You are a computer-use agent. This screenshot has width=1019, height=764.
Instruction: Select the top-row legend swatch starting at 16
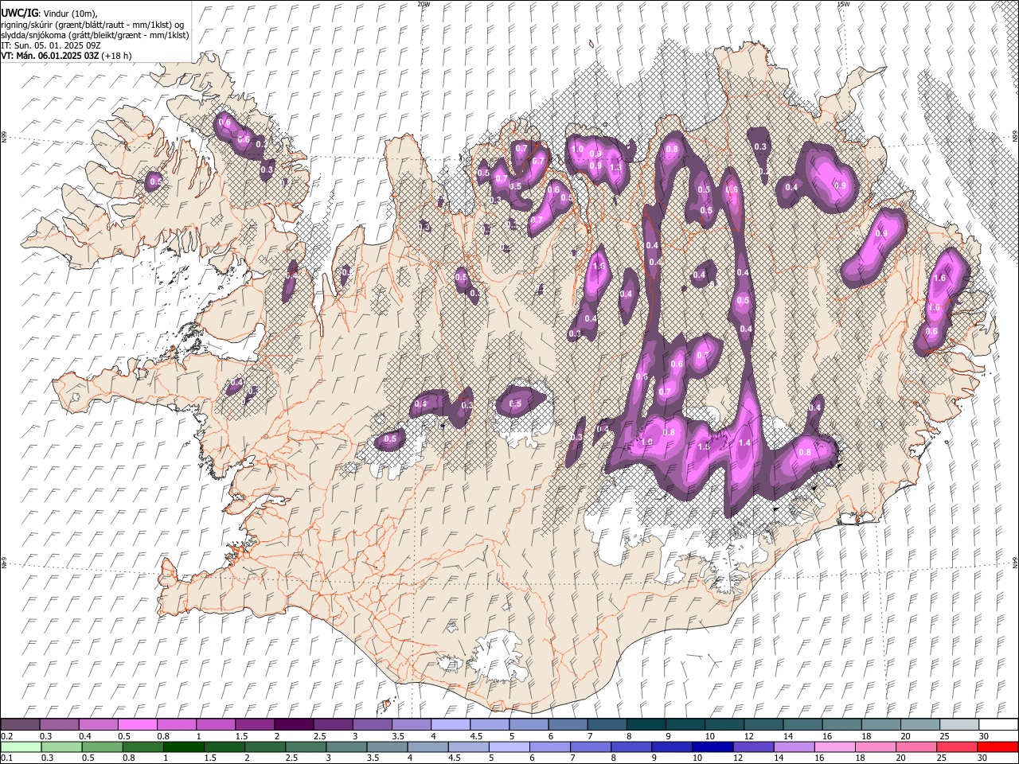pyautogui.click(x=841, y=724)
